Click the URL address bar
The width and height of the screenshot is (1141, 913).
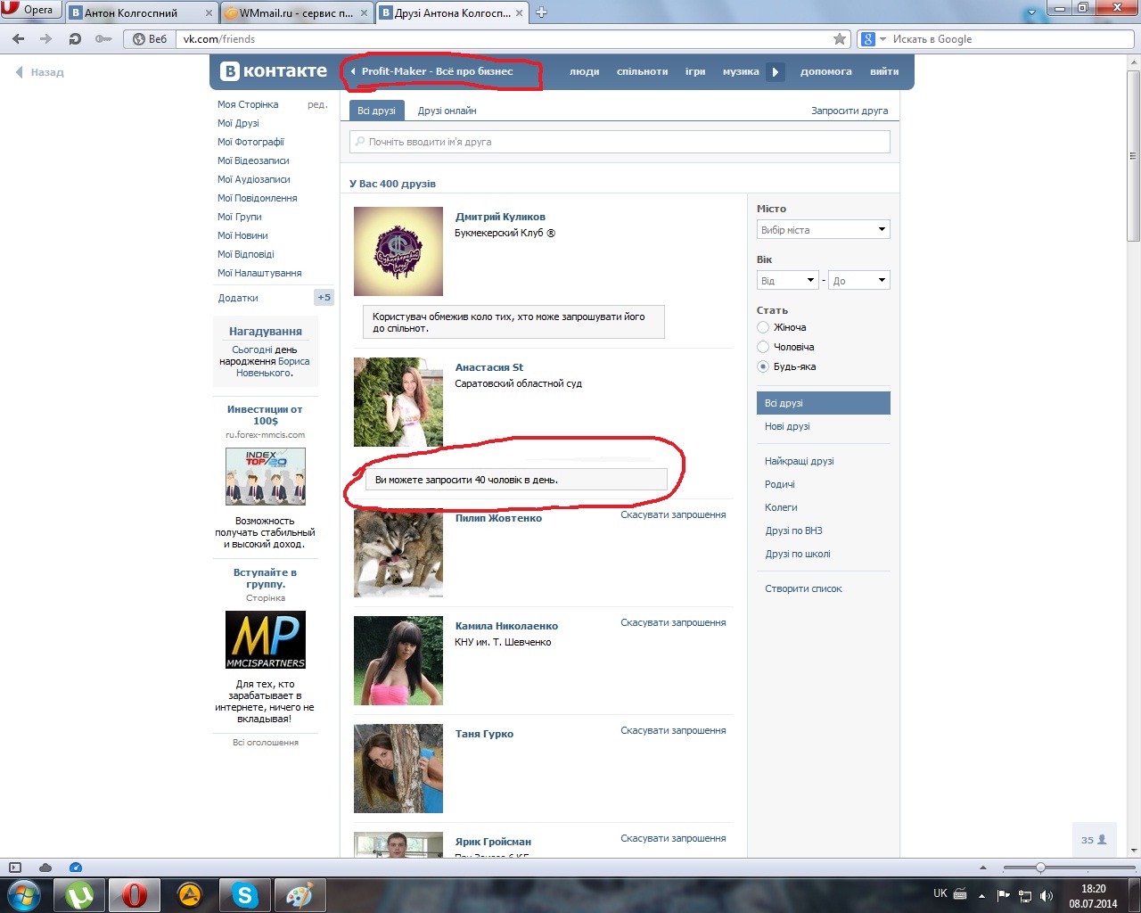[505, 39]
